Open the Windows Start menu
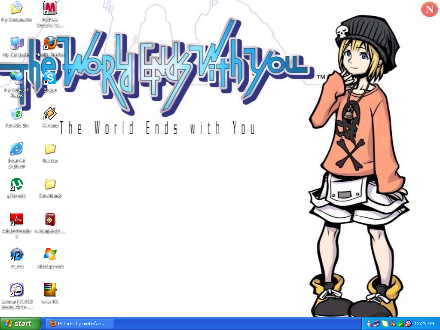Viewport: 440px width, 330px height. (x=20, y=324)
